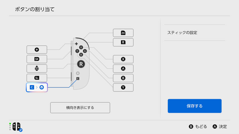Image resolution: width=239 pixels, height=134 pixels.
Task: Click the B button on the Joy-Con diagram
Action: pyautogui.click(x=81, y=55)
